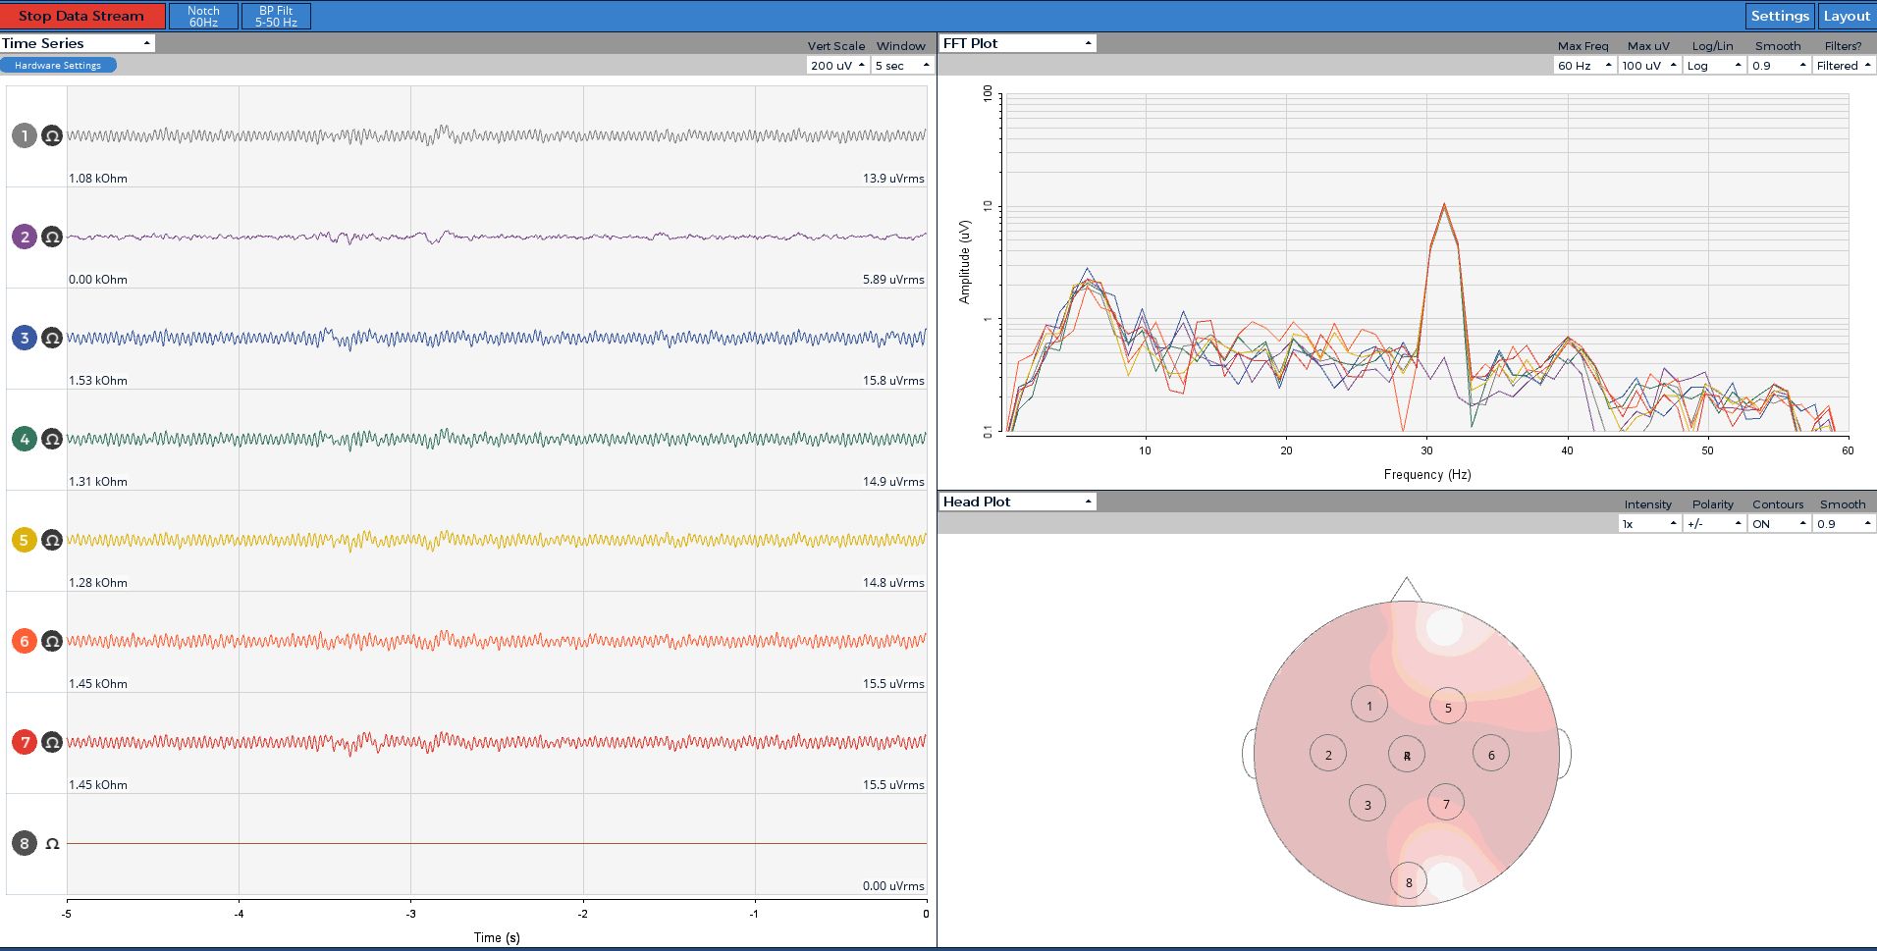This screenshot has width=1877, height=951.
Task: Click the Ω icon beside channel 7
Action: pos(50,742)
